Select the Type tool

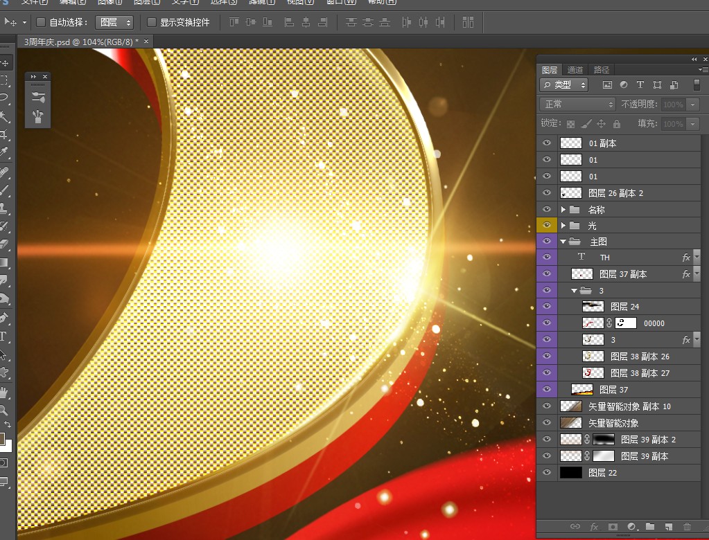pyautogui.click(x=3, y=336)
